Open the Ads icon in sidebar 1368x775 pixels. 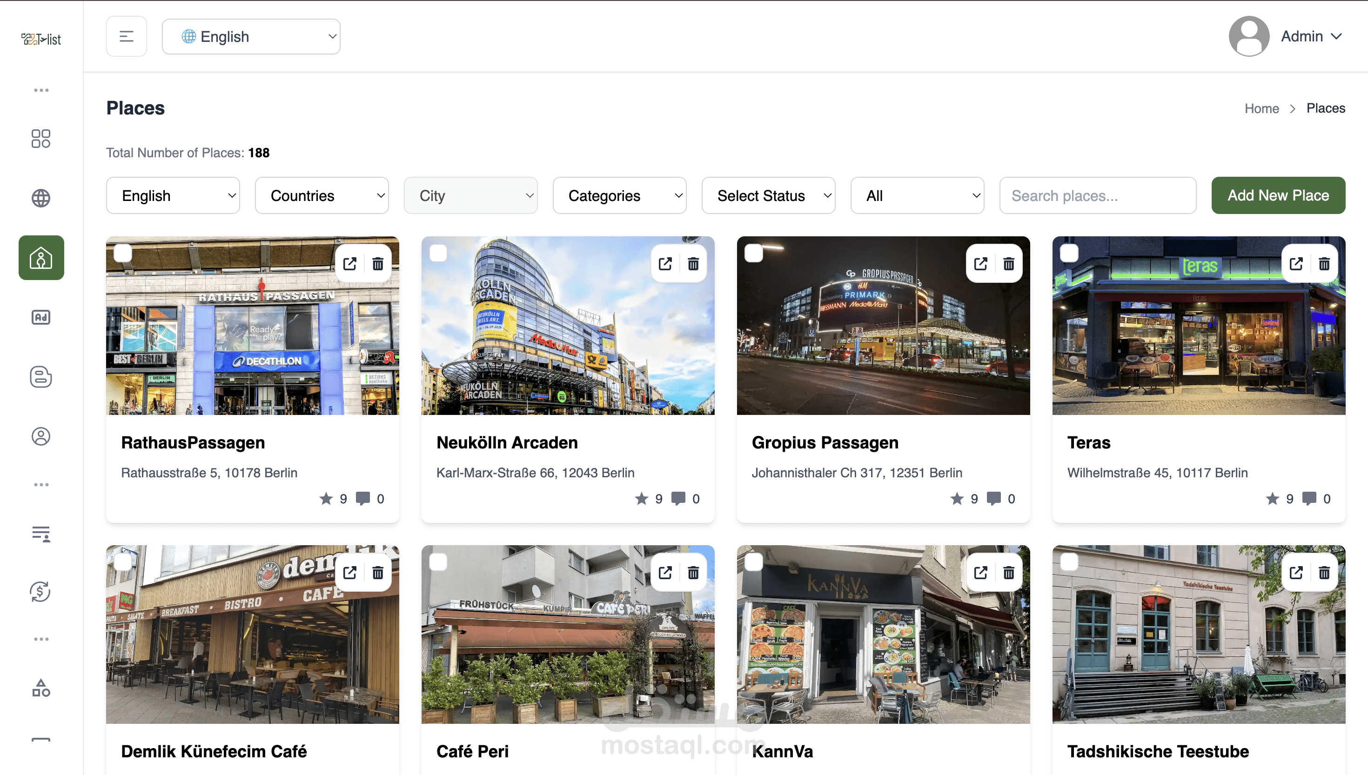pos(41,318)
